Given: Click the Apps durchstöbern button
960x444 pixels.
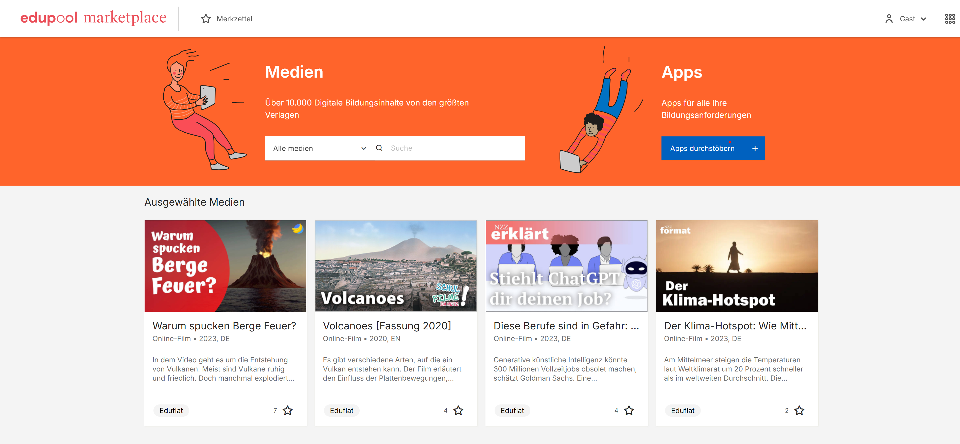Looking at the screenshot, I should tap(713, 148).
